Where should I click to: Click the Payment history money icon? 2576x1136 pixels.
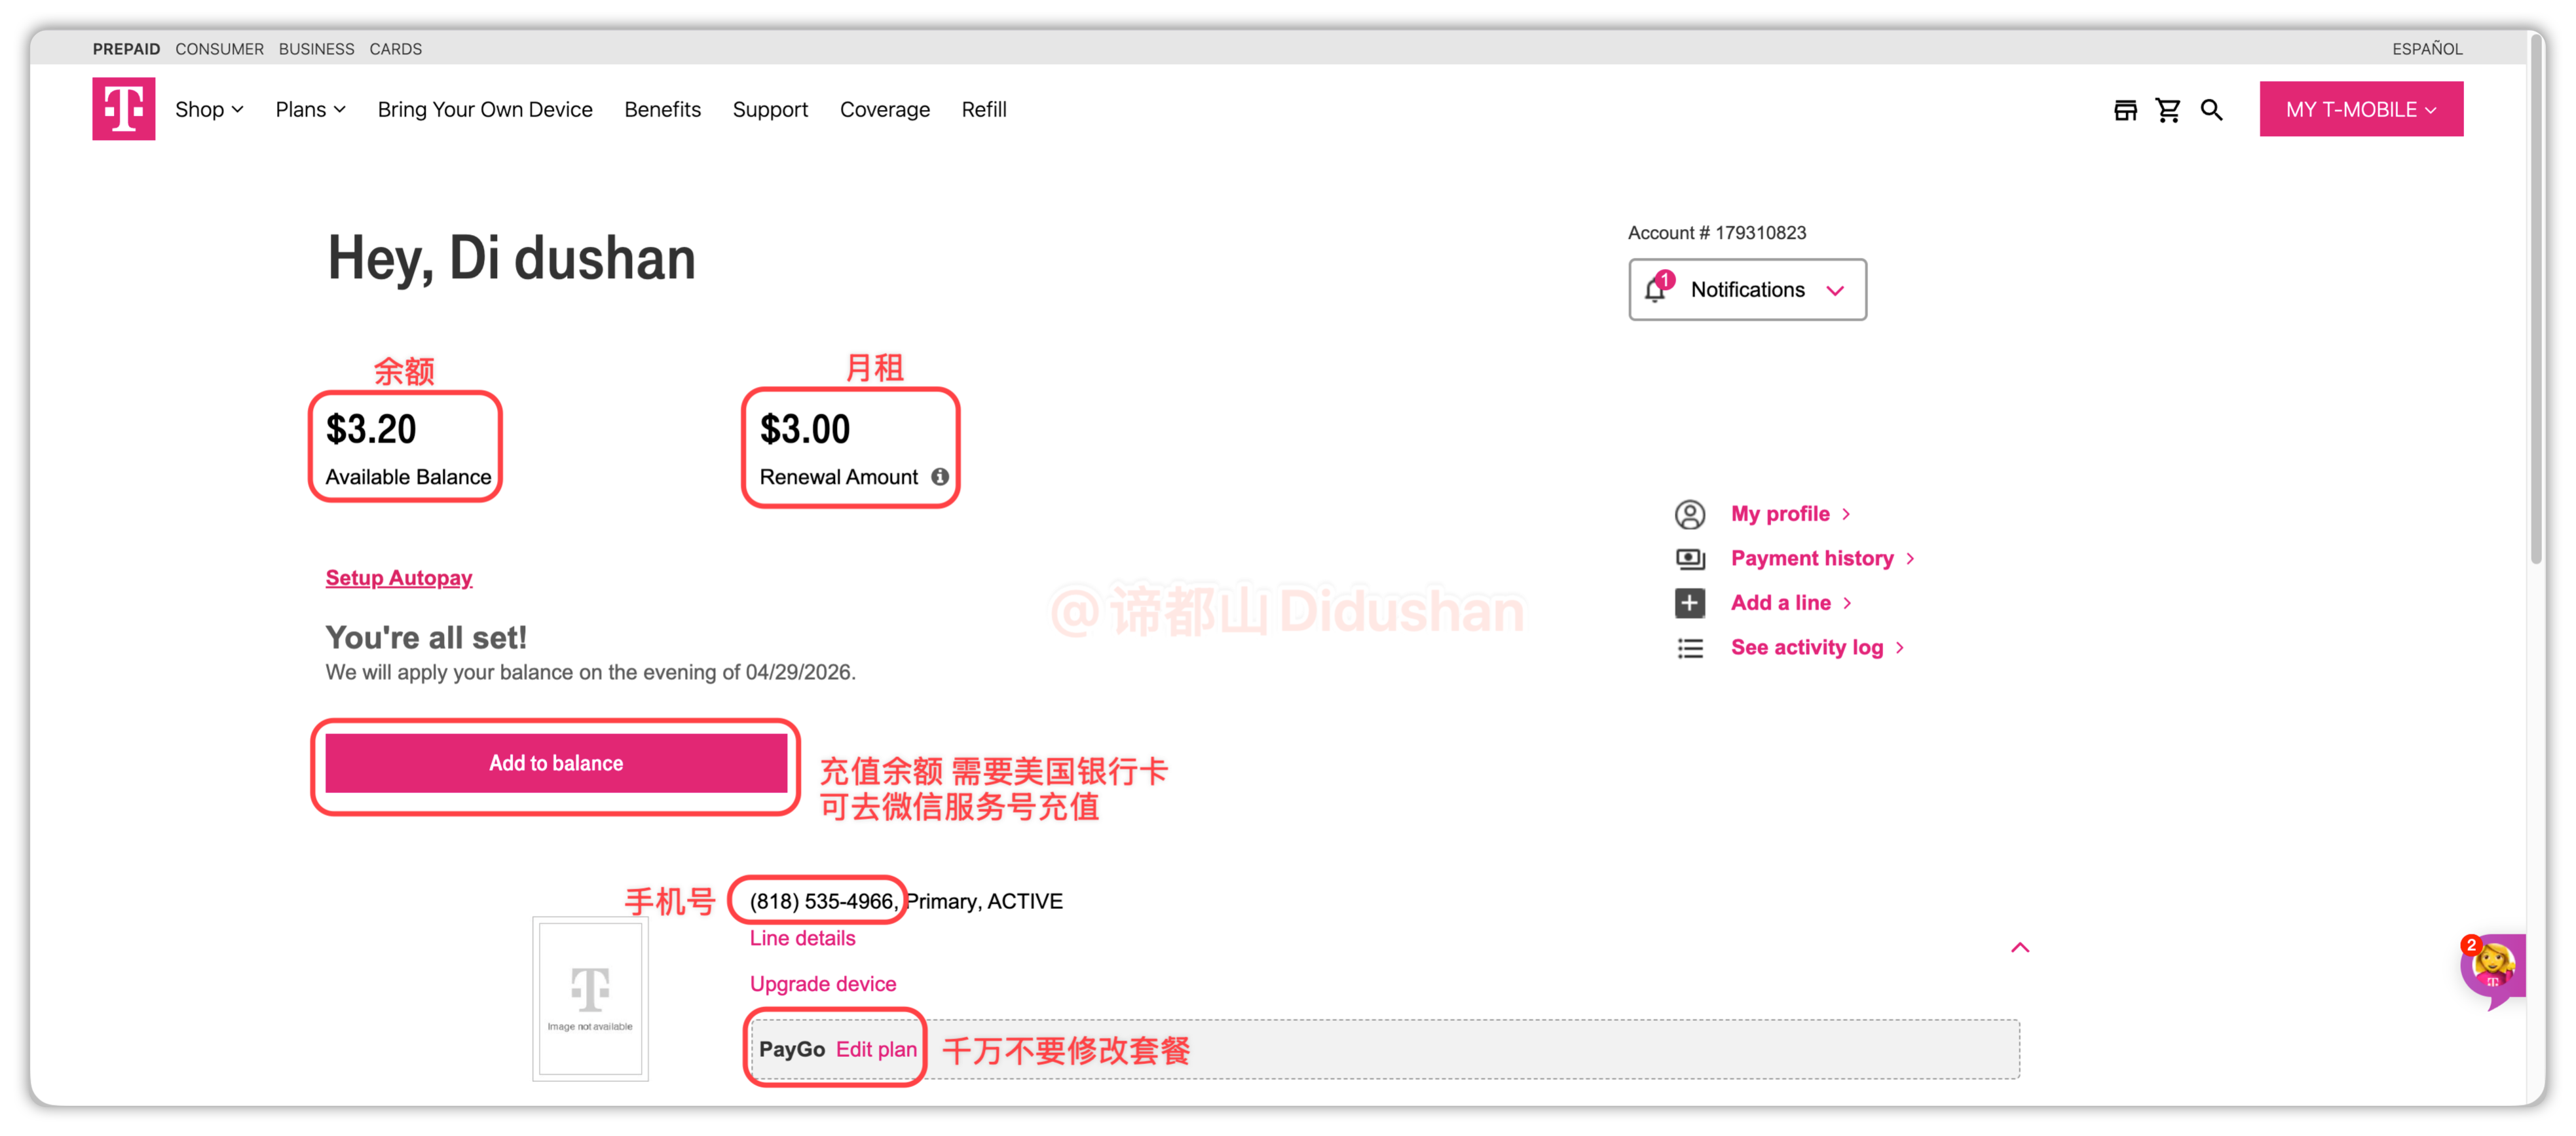tap(1690, 558)
